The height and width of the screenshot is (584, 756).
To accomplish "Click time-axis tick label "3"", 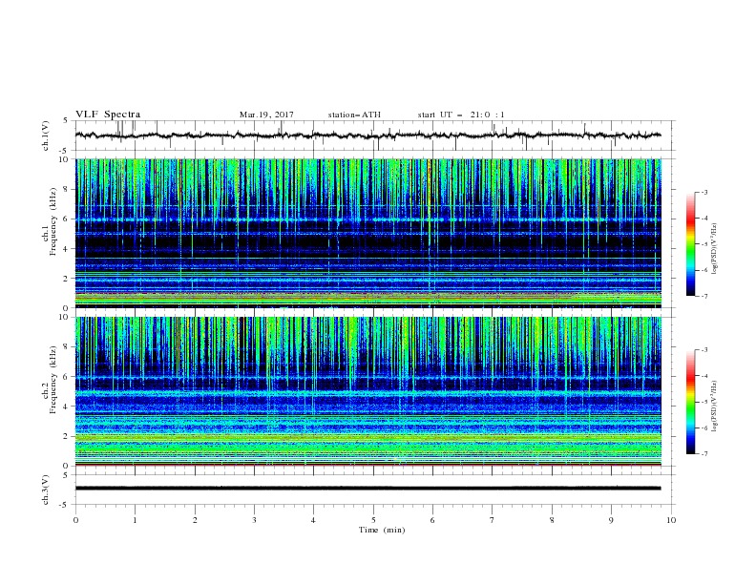I will pos(254,520).
